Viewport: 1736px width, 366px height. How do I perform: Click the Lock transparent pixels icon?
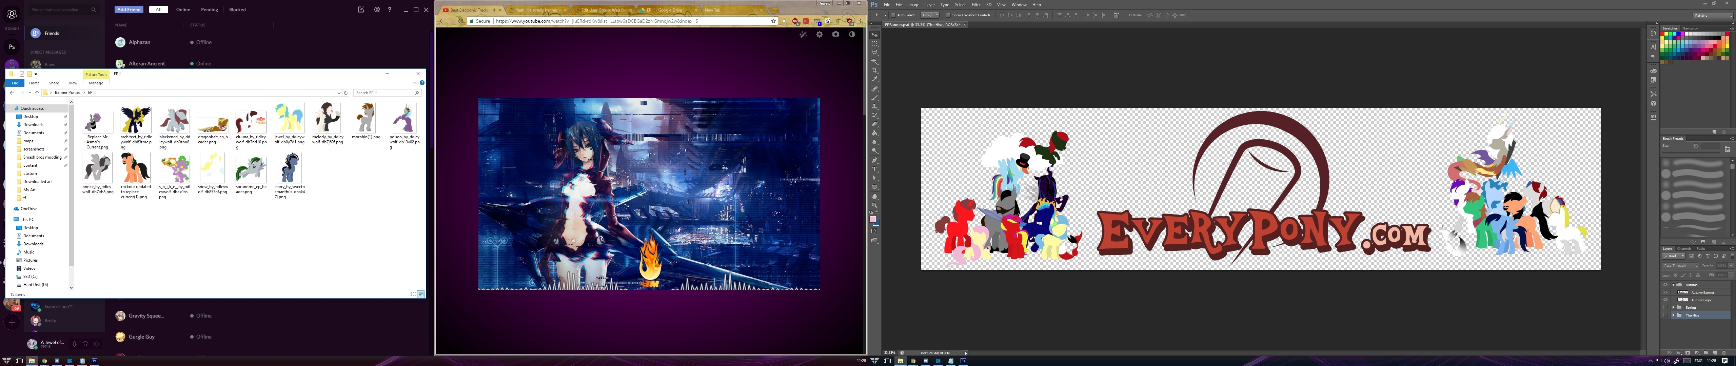pos(1676,275)
